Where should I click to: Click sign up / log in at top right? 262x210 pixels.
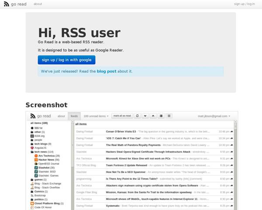click(x=245, y=4)
